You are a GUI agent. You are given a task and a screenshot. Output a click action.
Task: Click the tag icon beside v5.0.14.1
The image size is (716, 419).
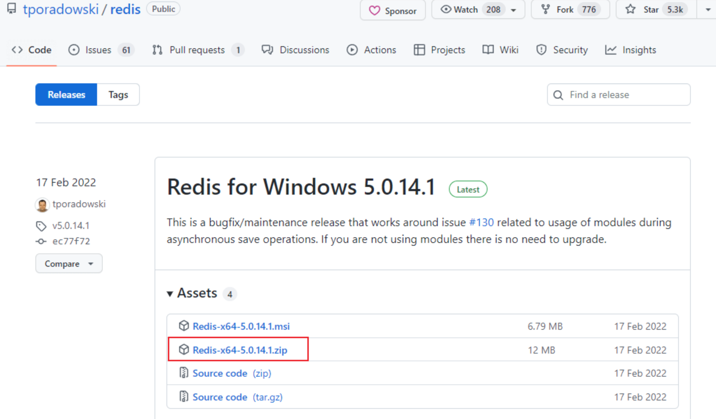pyautogui.click(x=41, y=226)
